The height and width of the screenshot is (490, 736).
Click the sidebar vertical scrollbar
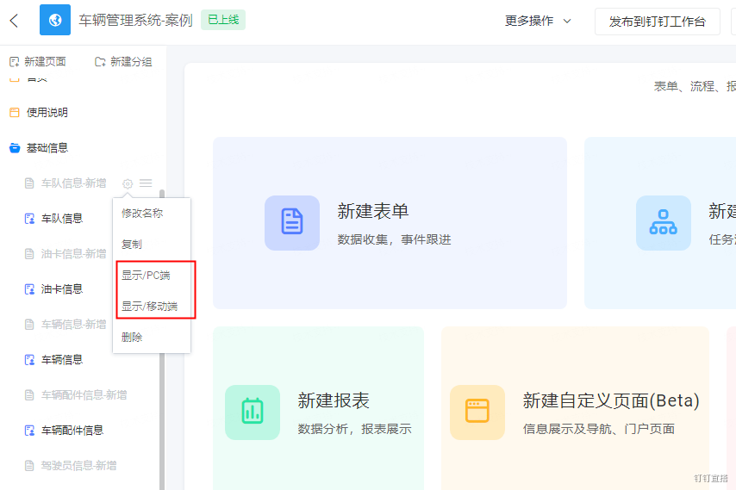(162, 340)
